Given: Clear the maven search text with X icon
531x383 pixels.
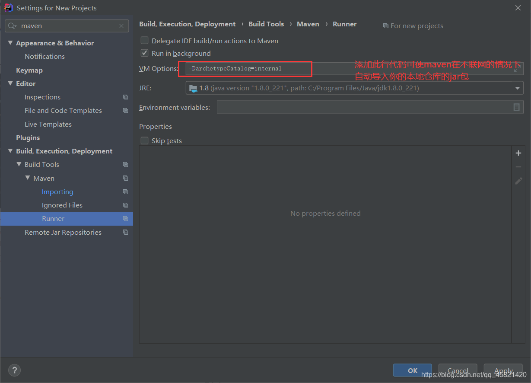Looking at the screenshot, I should (121, 26).
